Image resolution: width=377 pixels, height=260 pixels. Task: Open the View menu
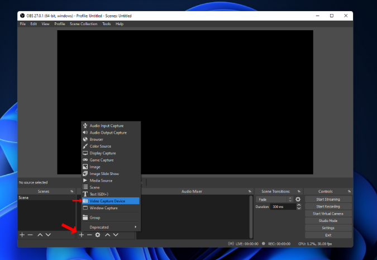coord(45,24)
